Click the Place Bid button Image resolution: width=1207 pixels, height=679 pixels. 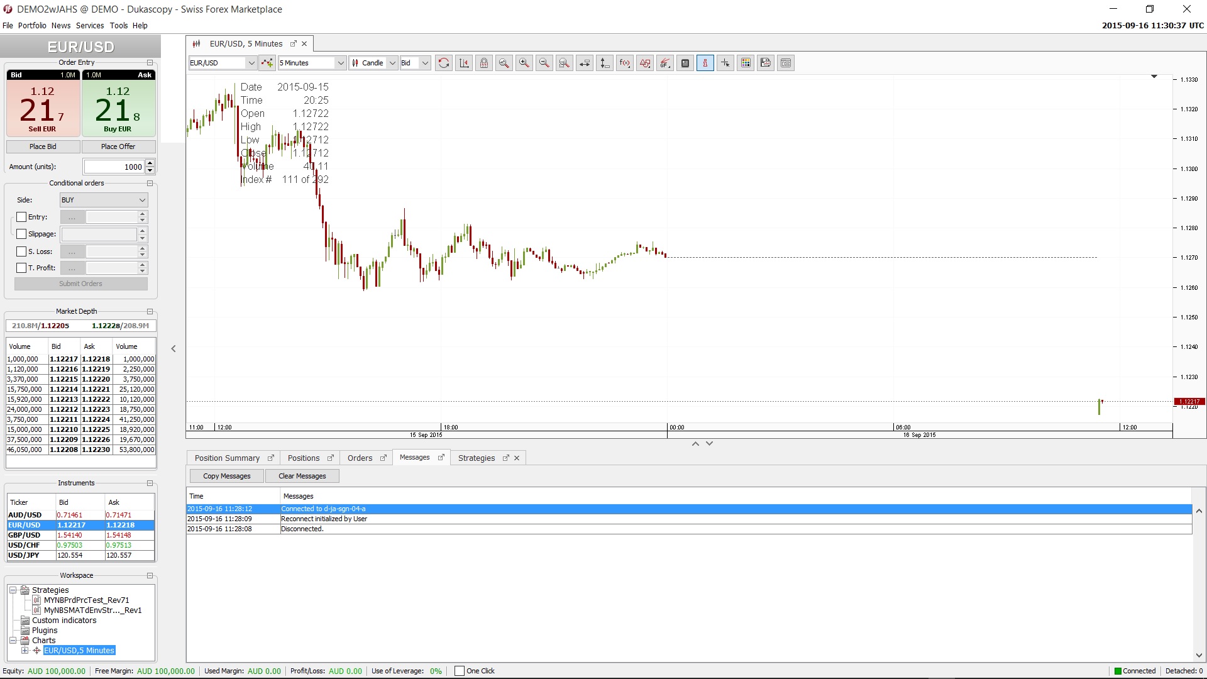43,146
